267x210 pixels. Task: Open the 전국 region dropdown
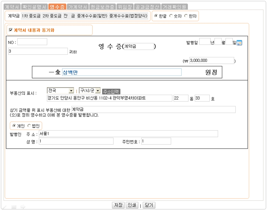(x=60, y=91)
